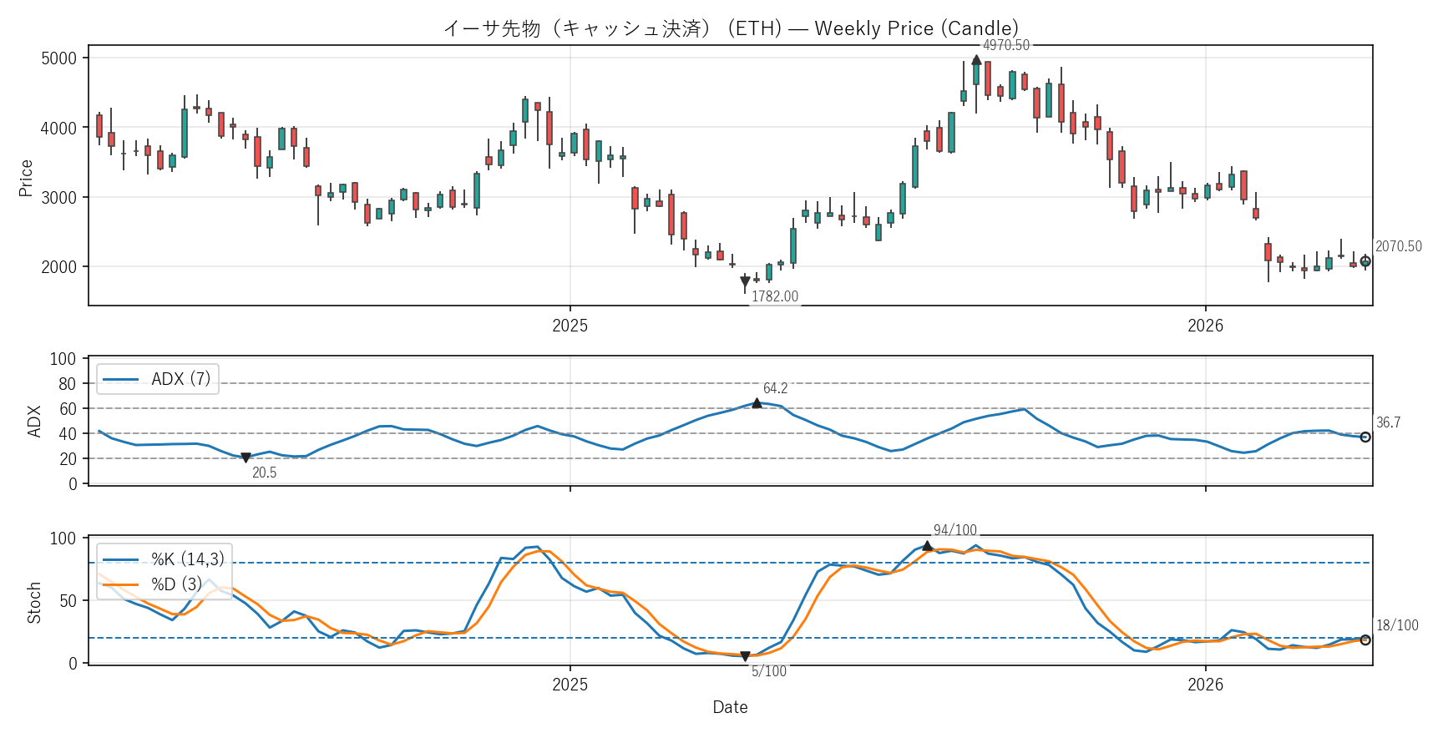Screen dimensions: 1443x733
Task: Select the last-price circle marker near 2070.50
Action: point(1365,261)
